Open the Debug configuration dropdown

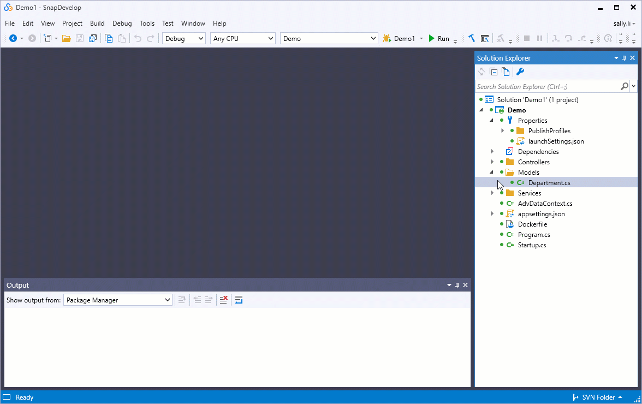point(184,38)
